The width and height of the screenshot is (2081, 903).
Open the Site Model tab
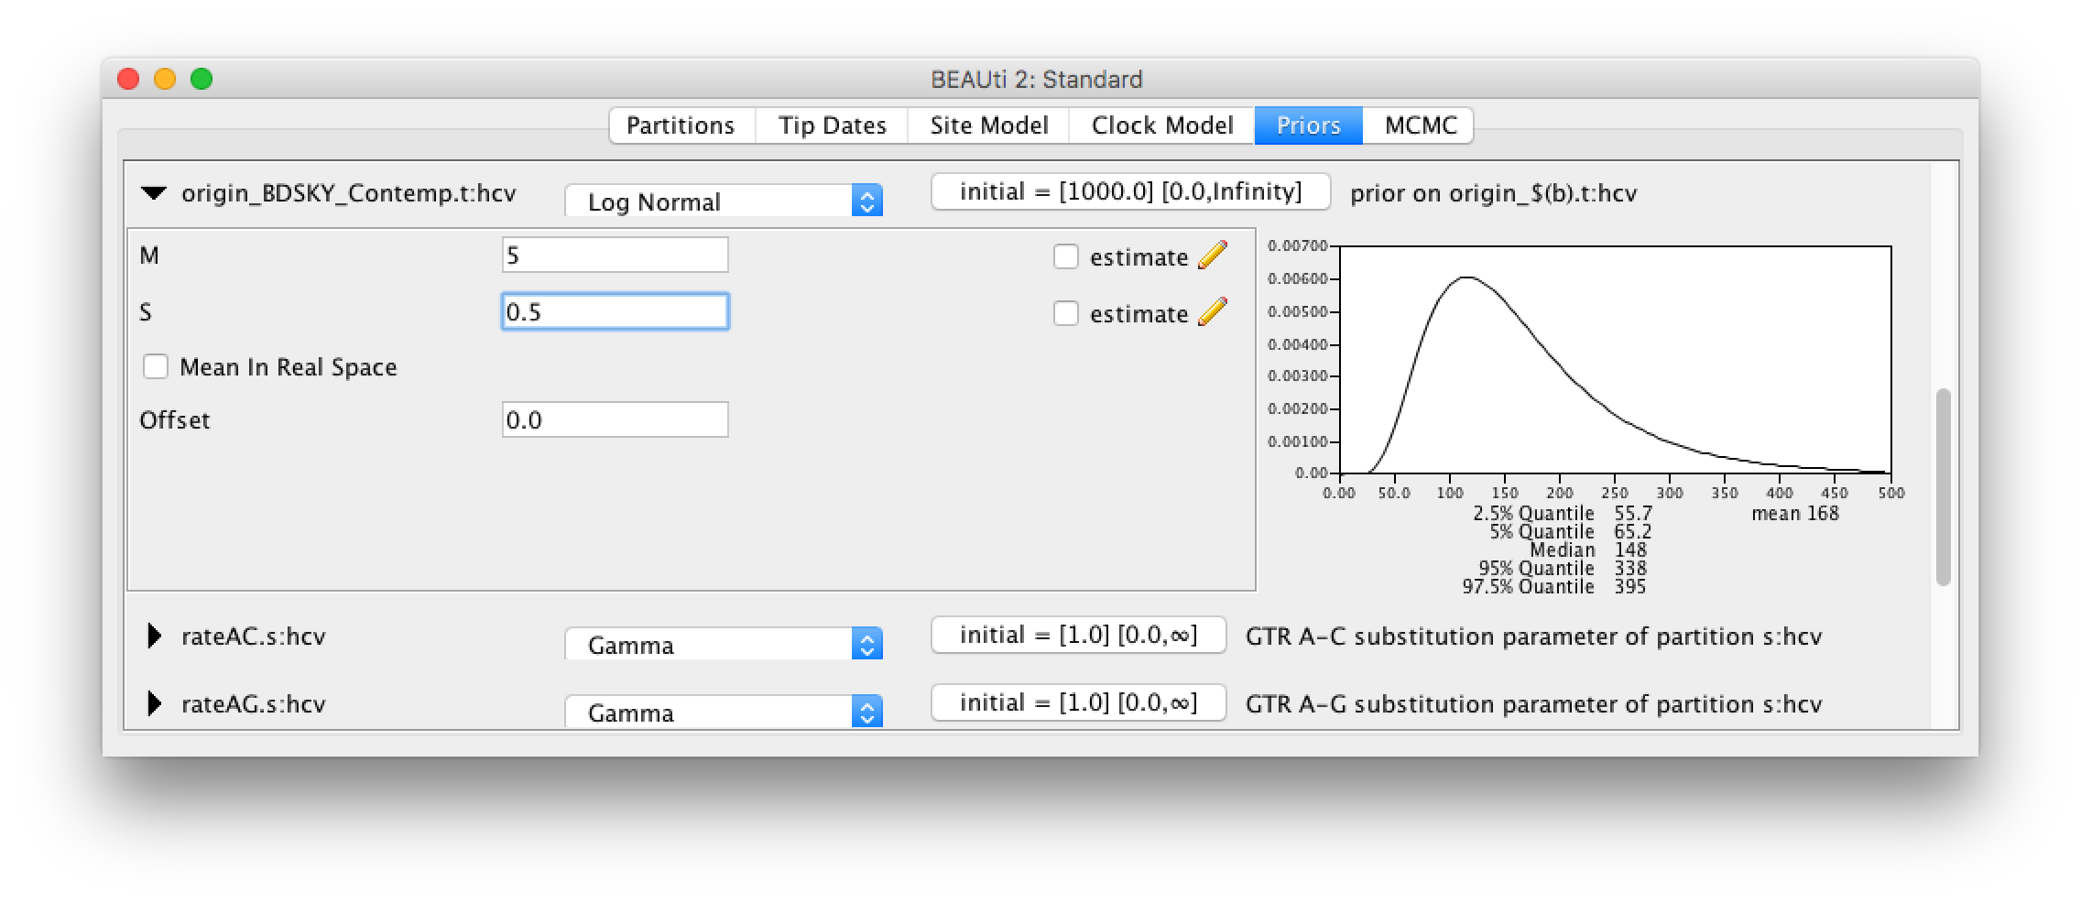click(x=989, y=125)
